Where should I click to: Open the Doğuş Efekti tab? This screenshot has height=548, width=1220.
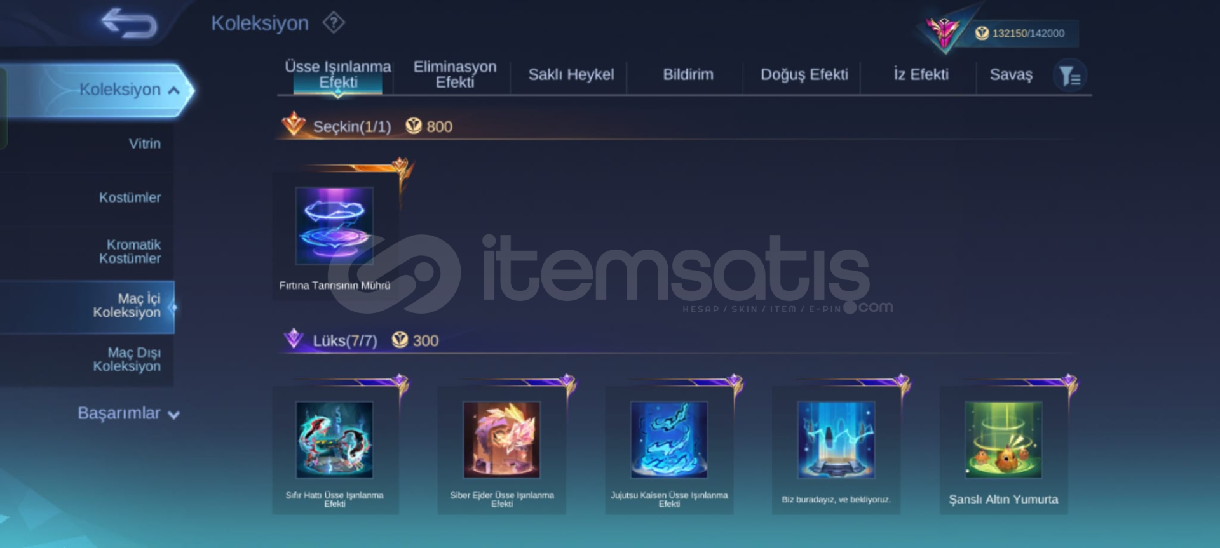[804, 74]
